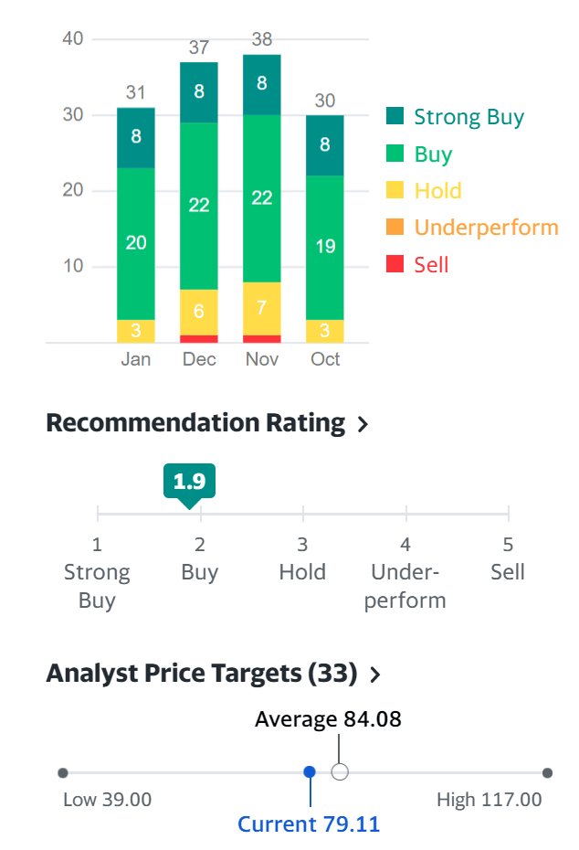Click the Strong Buy legend color swatch
The height and width of the screenshot is (850, 579).
point(395,116)
